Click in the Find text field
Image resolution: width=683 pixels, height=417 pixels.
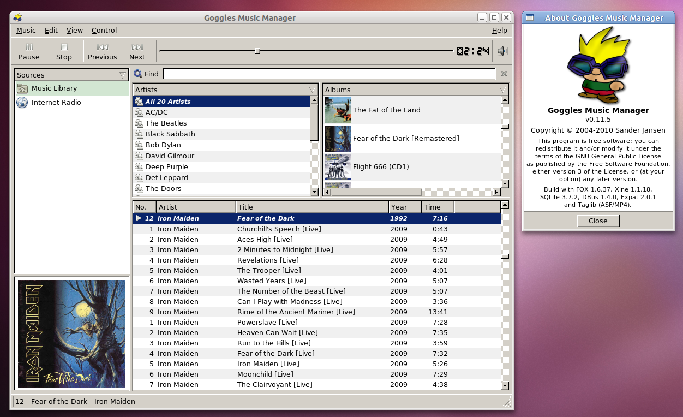click(x=329, y=74)
